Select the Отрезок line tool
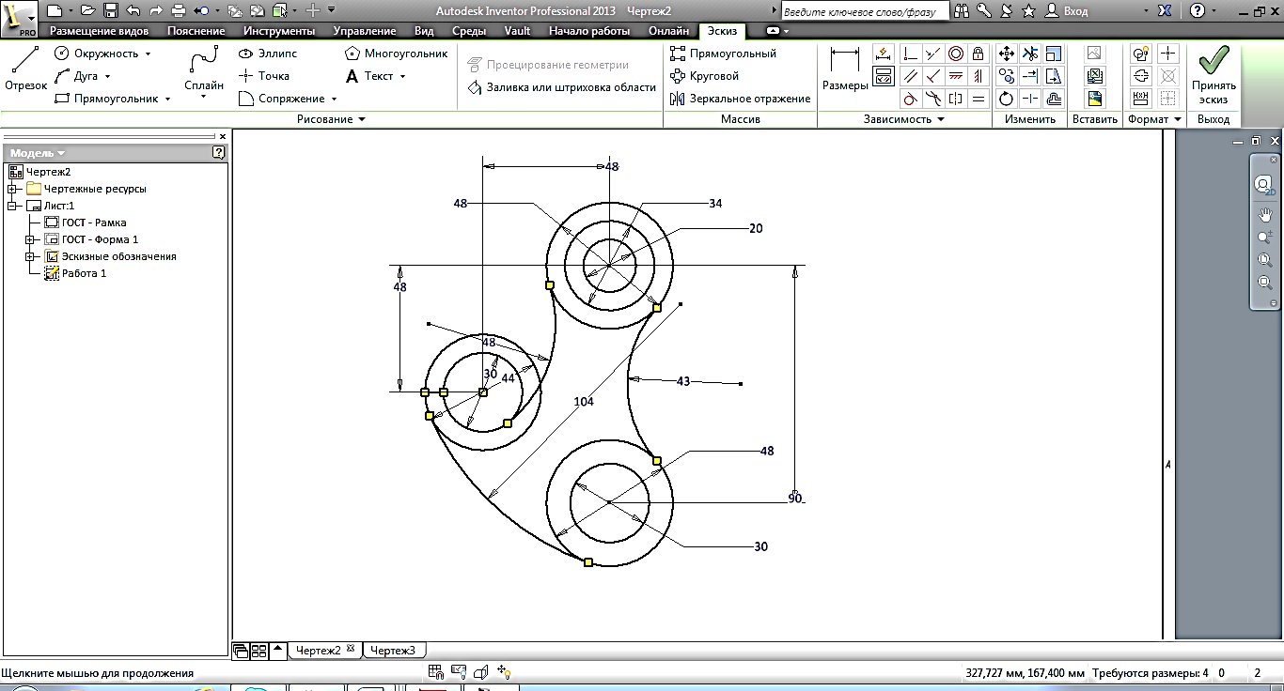Screen dimensions: 1284x691 coord(25,69)
